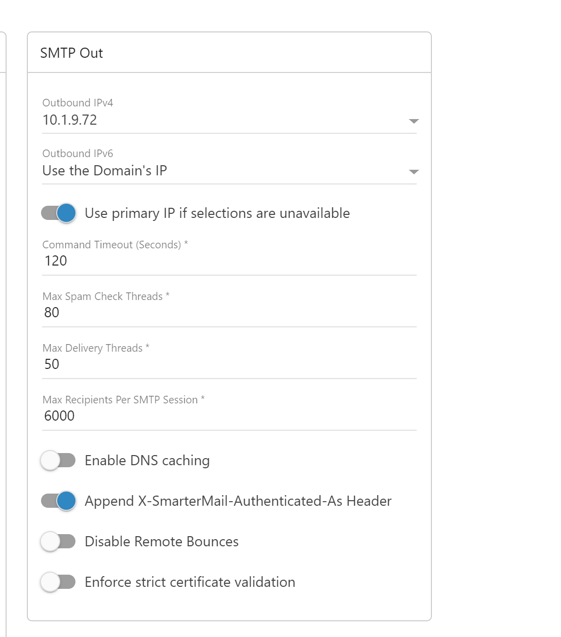Click the "Outbound IPv4" field label
This screenshot has height=637, width=561.
coord(77,103)
